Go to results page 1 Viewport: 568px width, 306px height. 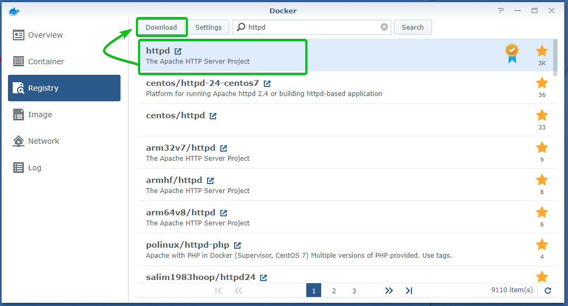314,291
